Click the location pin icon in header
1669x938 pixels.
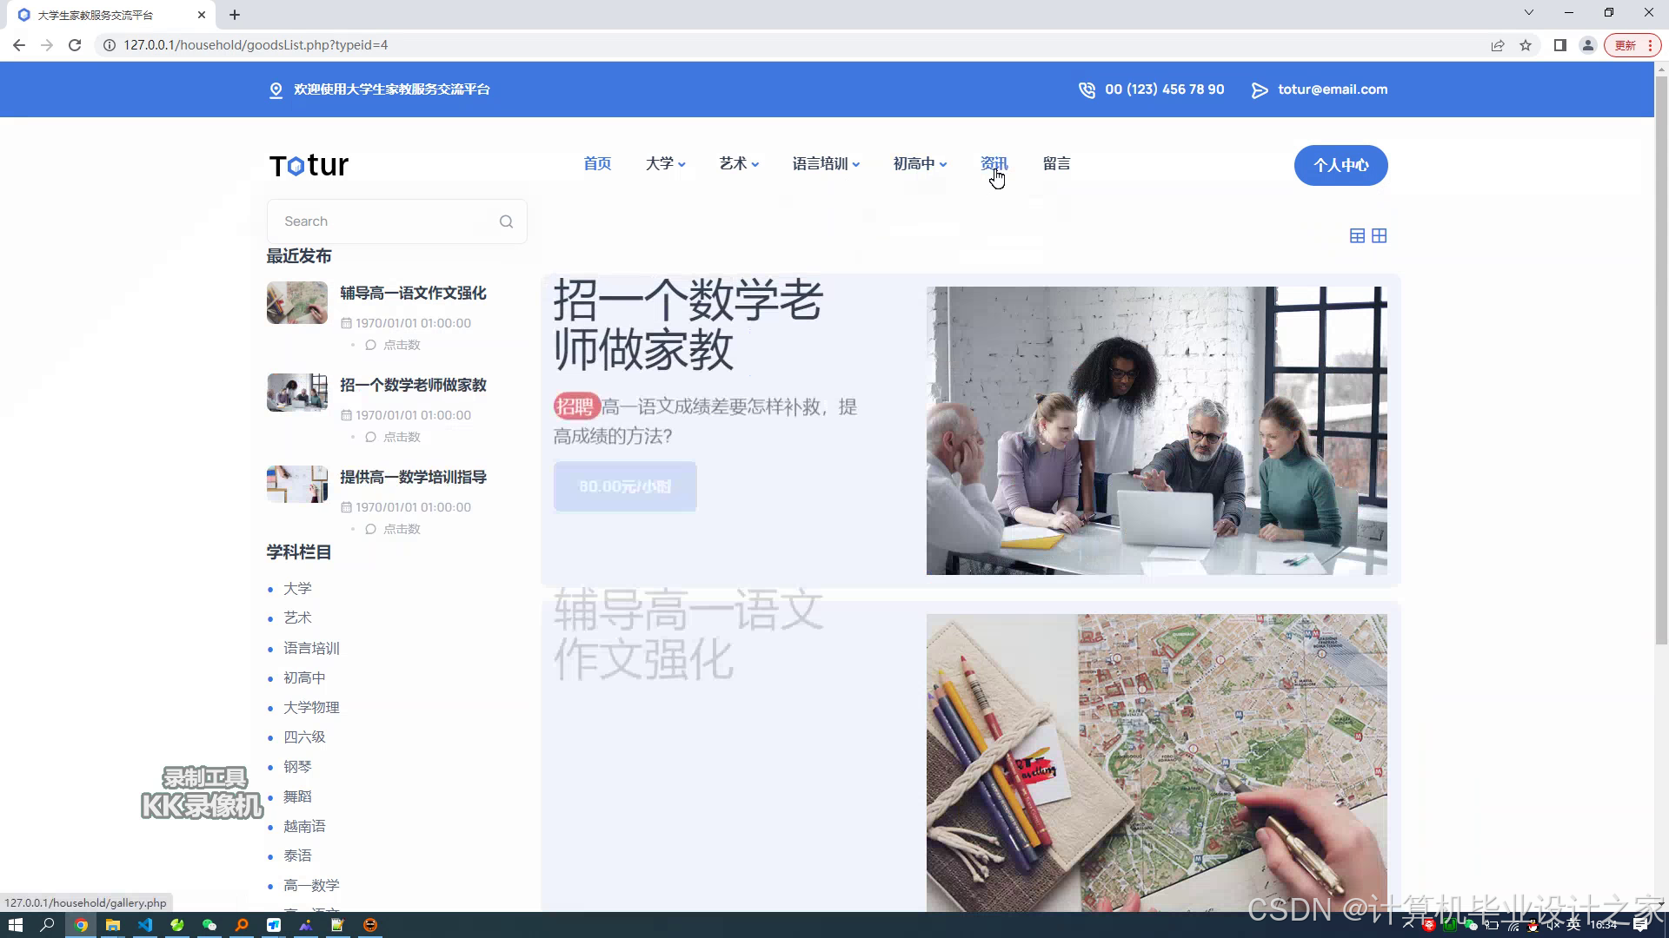tap(276, 90)
